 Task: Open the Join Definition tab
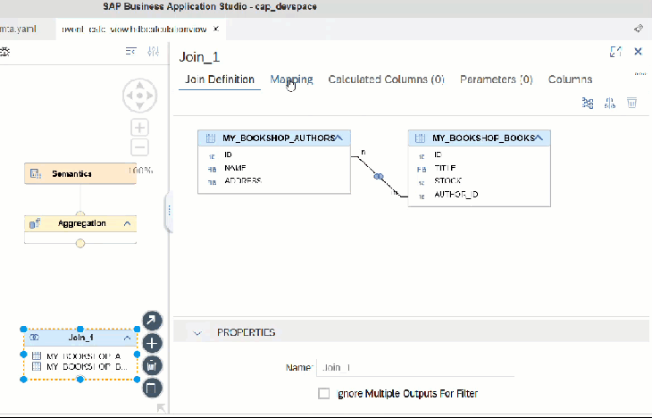click(220, 79)
